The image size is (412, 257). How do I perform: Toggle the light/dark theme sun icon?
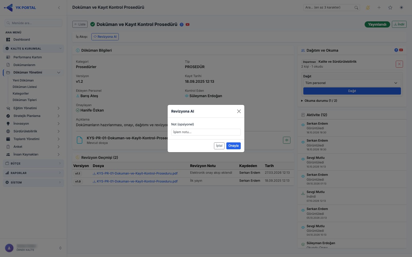pyautogui.click(x=401, y=8)
